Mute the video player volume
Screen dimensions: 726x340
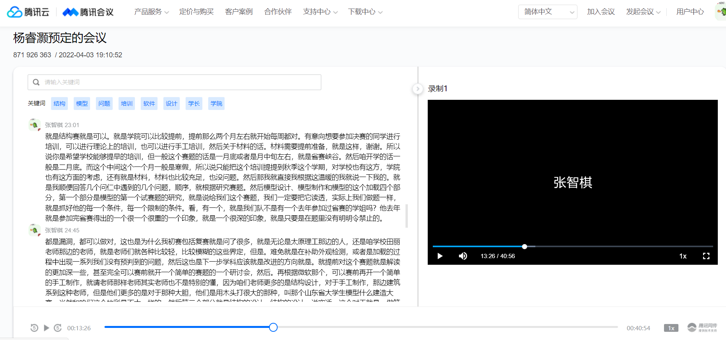(463, 256)
